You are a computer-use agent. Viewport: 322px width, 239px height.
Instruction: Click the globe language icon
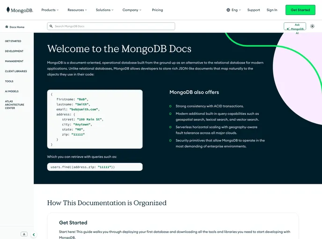pos(228,10)
